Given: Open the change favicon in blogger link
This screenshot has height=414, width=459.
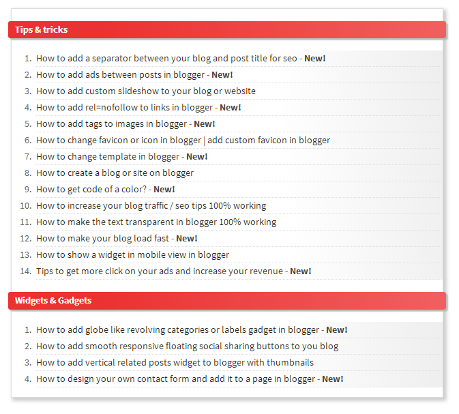Looking at the screenshot, I should (183, 141).
